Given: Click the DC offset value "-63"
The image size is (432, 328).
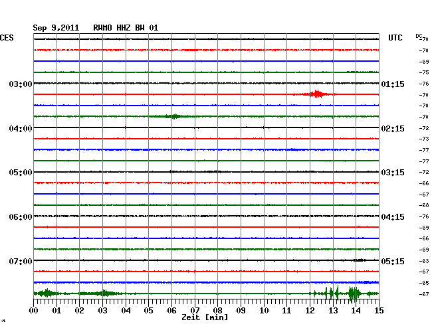Looking at the screenshot, I should 424,261.
